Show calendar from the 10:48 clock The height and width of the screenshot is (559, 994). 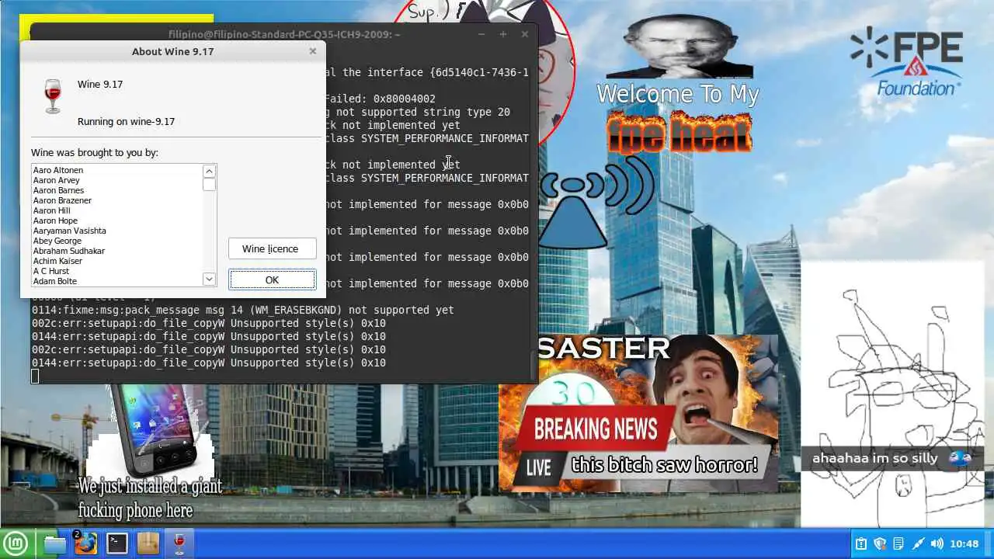pos(964,544)
